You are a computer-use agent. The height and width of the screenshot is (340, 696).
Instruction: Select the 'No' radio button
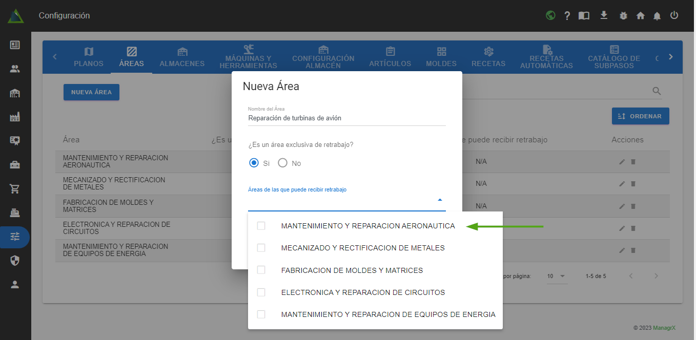tap(282, 163)
